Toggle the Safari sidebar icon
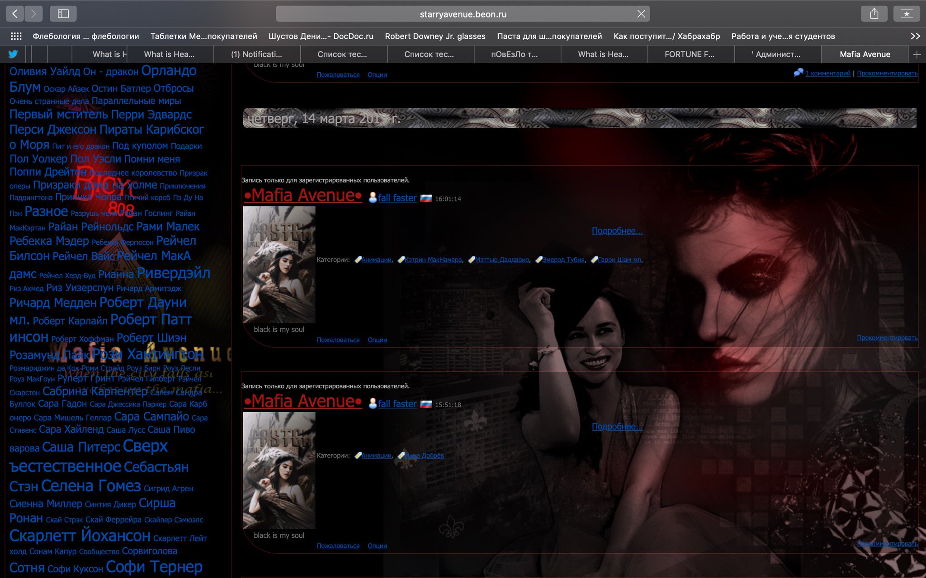Viewport: 926px width, 578px height. pyautogui.click(x=63, y=14)
